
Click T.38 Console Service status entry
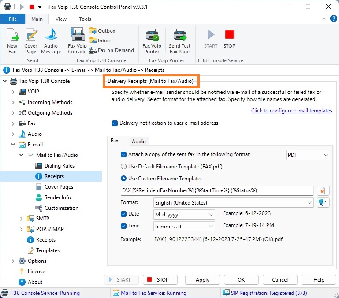(41, 293)
